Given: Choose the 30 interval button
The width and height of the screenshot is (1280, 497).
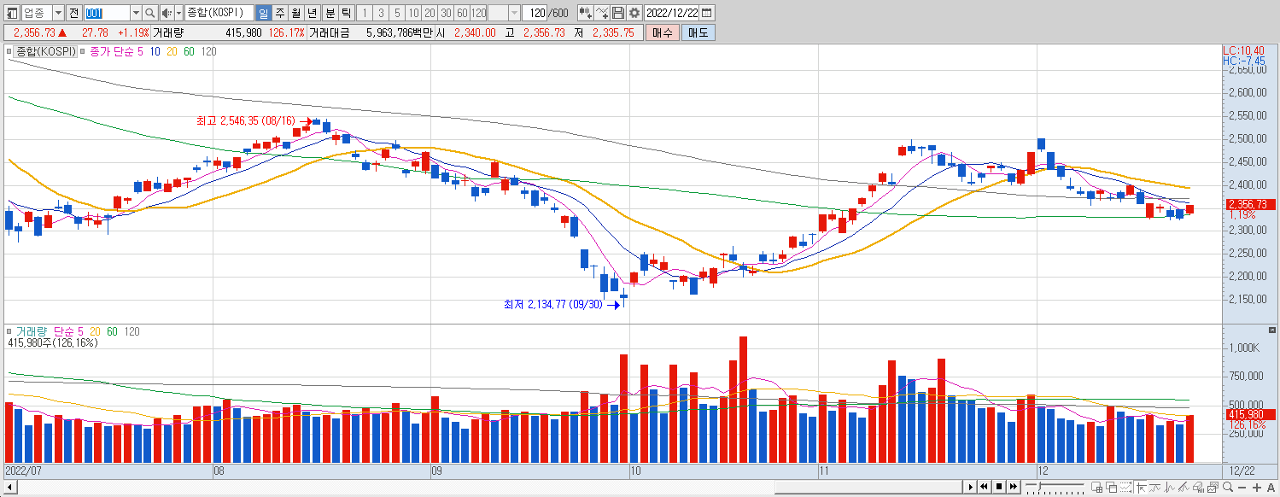Looking at the screenshot, I should [446, 13].
